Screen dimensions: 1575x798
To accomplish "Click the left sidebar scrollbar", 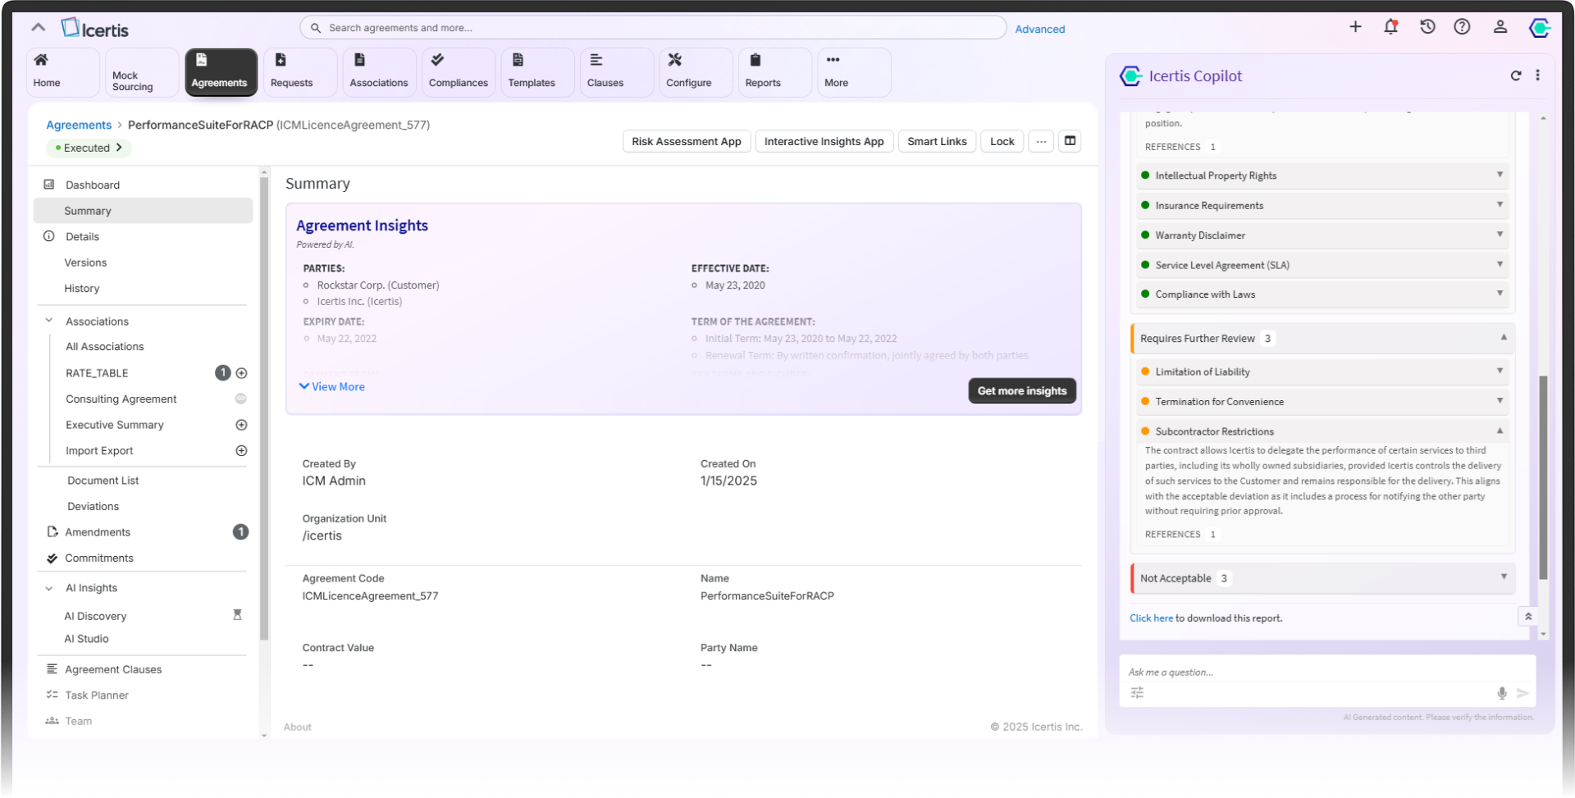I will 264,408.
